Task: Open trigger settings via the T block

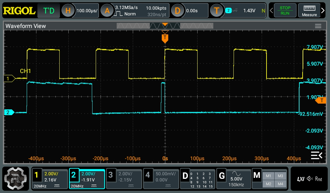Action: 217,10
